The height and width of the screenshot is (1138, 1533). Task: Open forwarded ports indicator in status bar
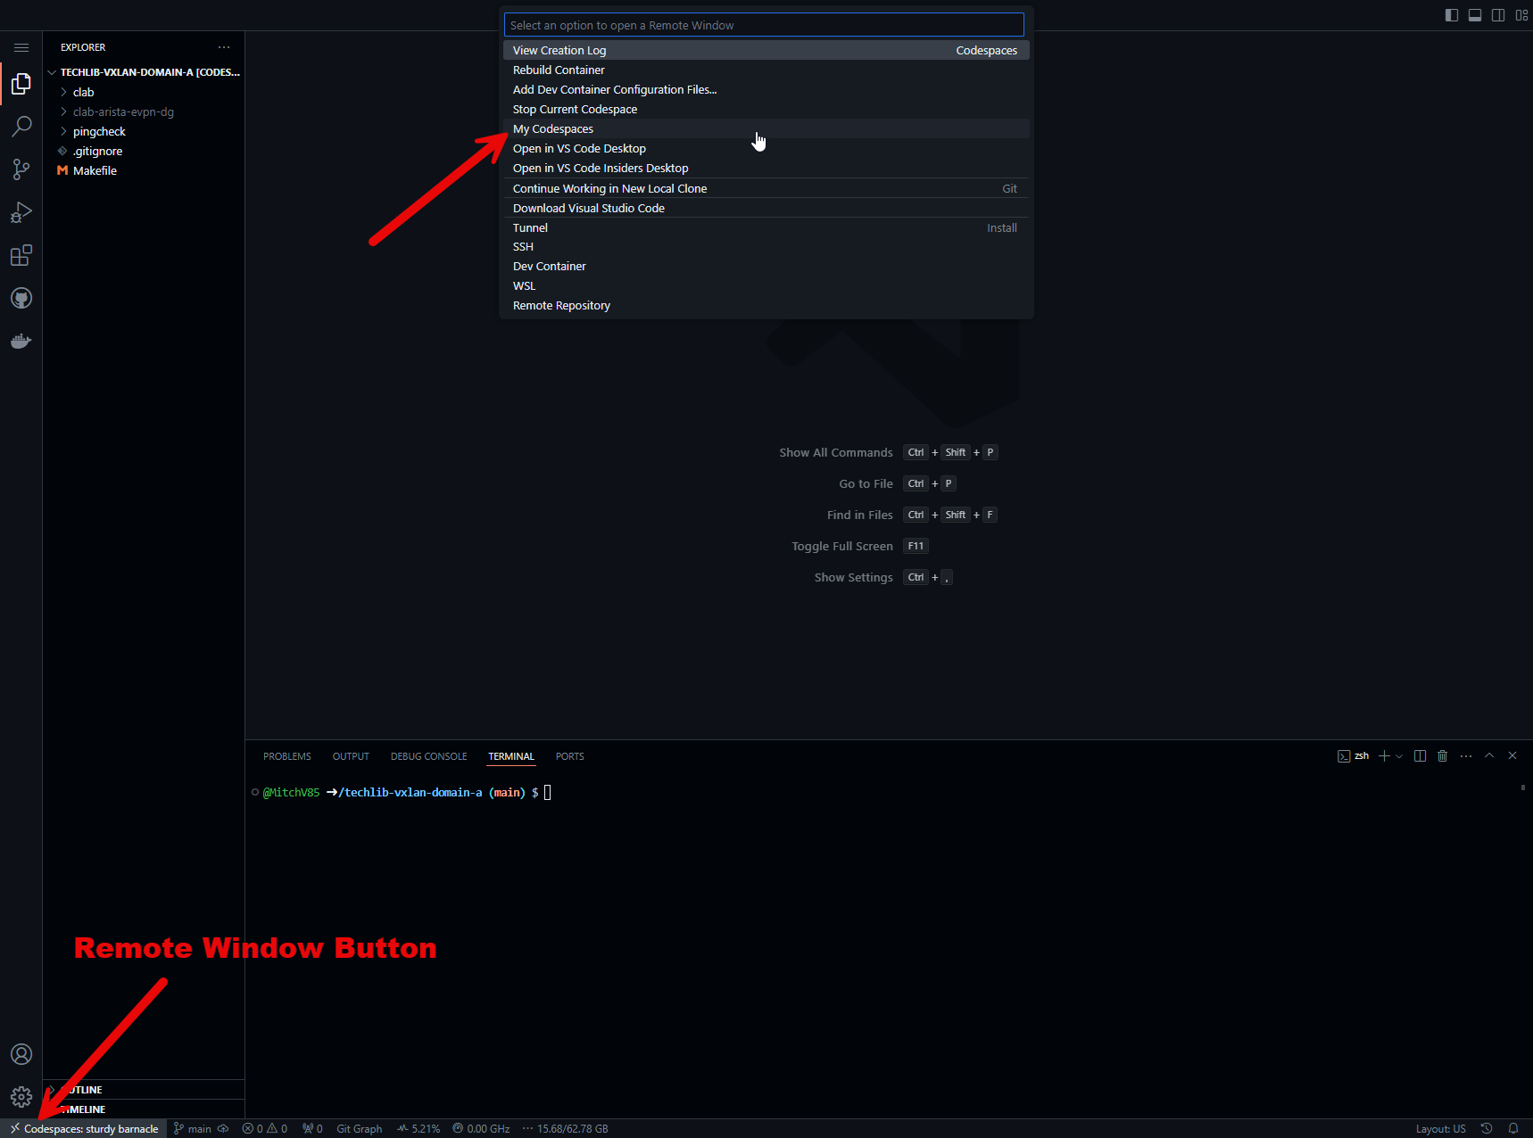click(x=312, y=1129)
